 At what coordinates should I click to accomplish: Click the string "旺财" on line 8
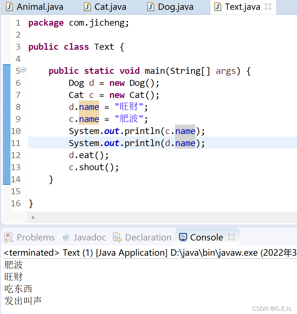(129, 107)
